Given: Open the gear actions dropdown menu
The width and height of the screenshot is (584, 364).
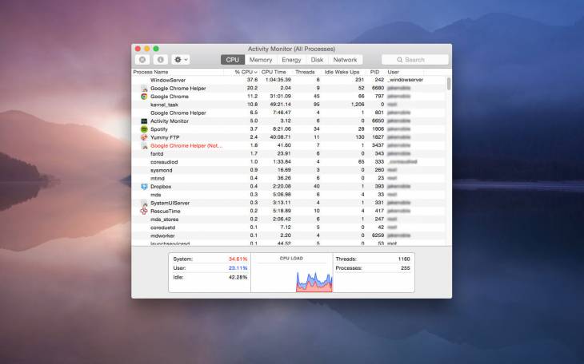Looking at the screenshot, I should [181, 60].
